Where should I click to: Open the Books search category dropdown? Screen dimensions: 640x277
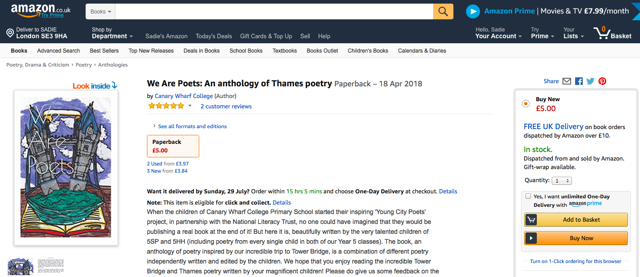tap(101, 12)
